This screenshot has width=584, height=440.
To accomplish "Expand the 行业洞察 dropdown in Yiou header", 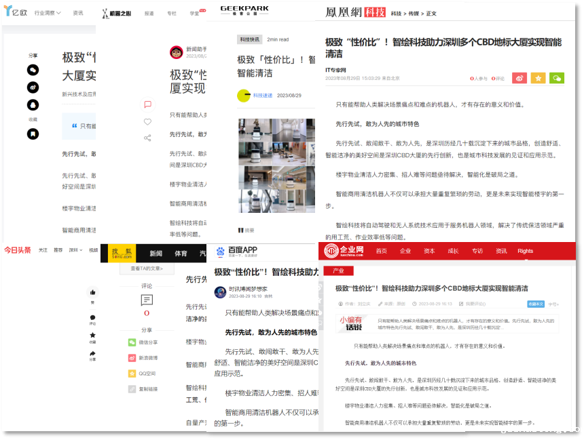I will pos(48,13).
